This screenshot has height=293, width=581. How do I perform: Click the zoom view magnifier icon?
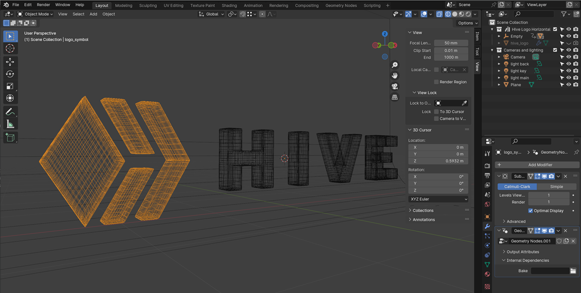point(395,65)
